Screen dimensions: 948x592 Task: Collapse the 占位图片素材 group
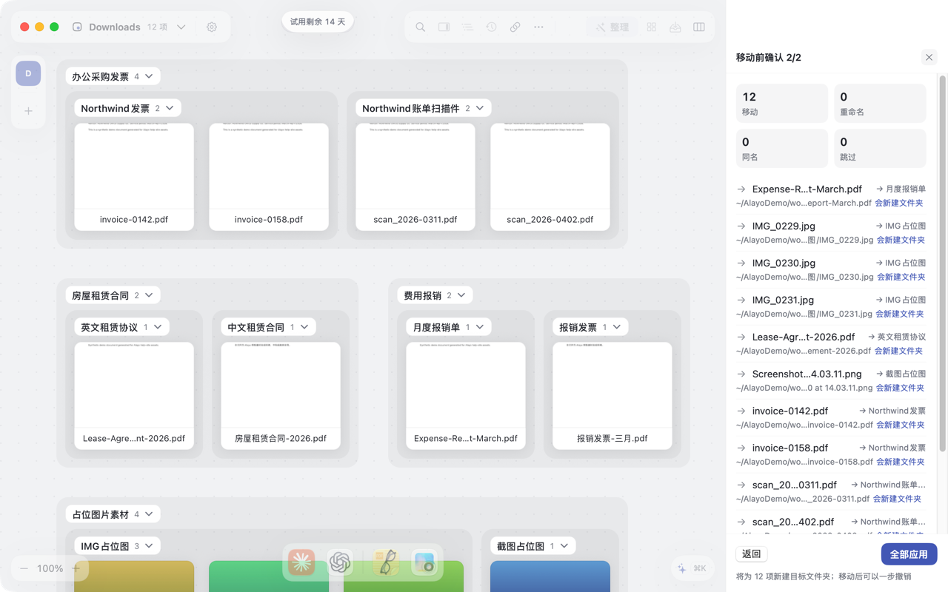coord(149,514)
